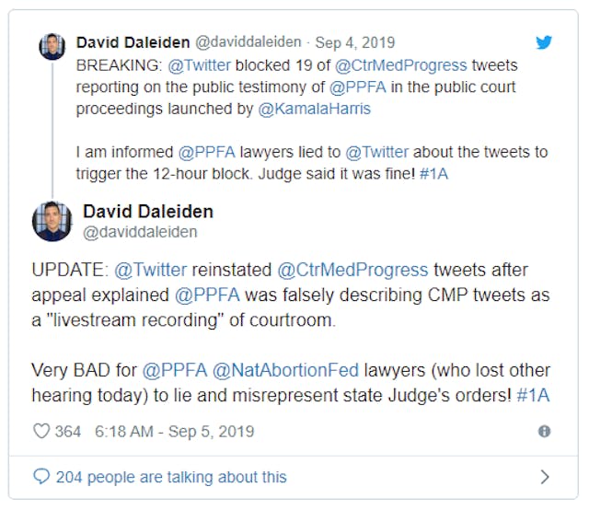This screenshot has height=510, width=589.
Task: Open David Daleiden's small profile avatar
Action: 52,46
